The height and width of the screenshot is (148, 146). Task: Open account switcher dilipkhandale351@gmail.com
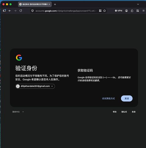point(35,86)
